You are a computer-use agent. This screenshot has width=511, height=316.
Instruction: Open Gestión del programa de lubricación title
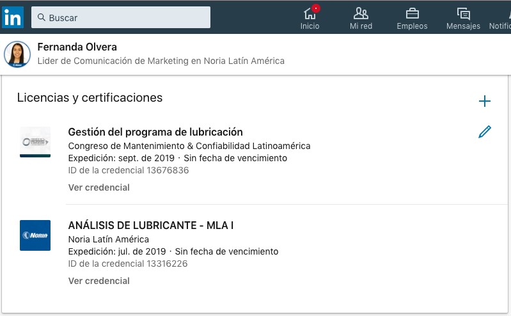(x=155, y=132)
